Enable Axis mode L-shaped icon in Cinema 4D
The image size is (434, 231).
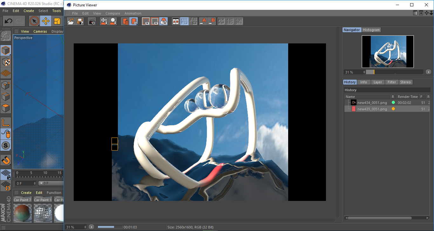(6, 123)
